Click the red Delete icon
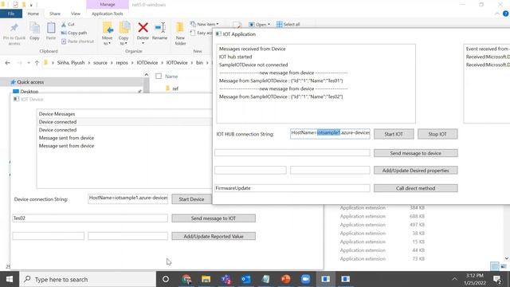 143,28
